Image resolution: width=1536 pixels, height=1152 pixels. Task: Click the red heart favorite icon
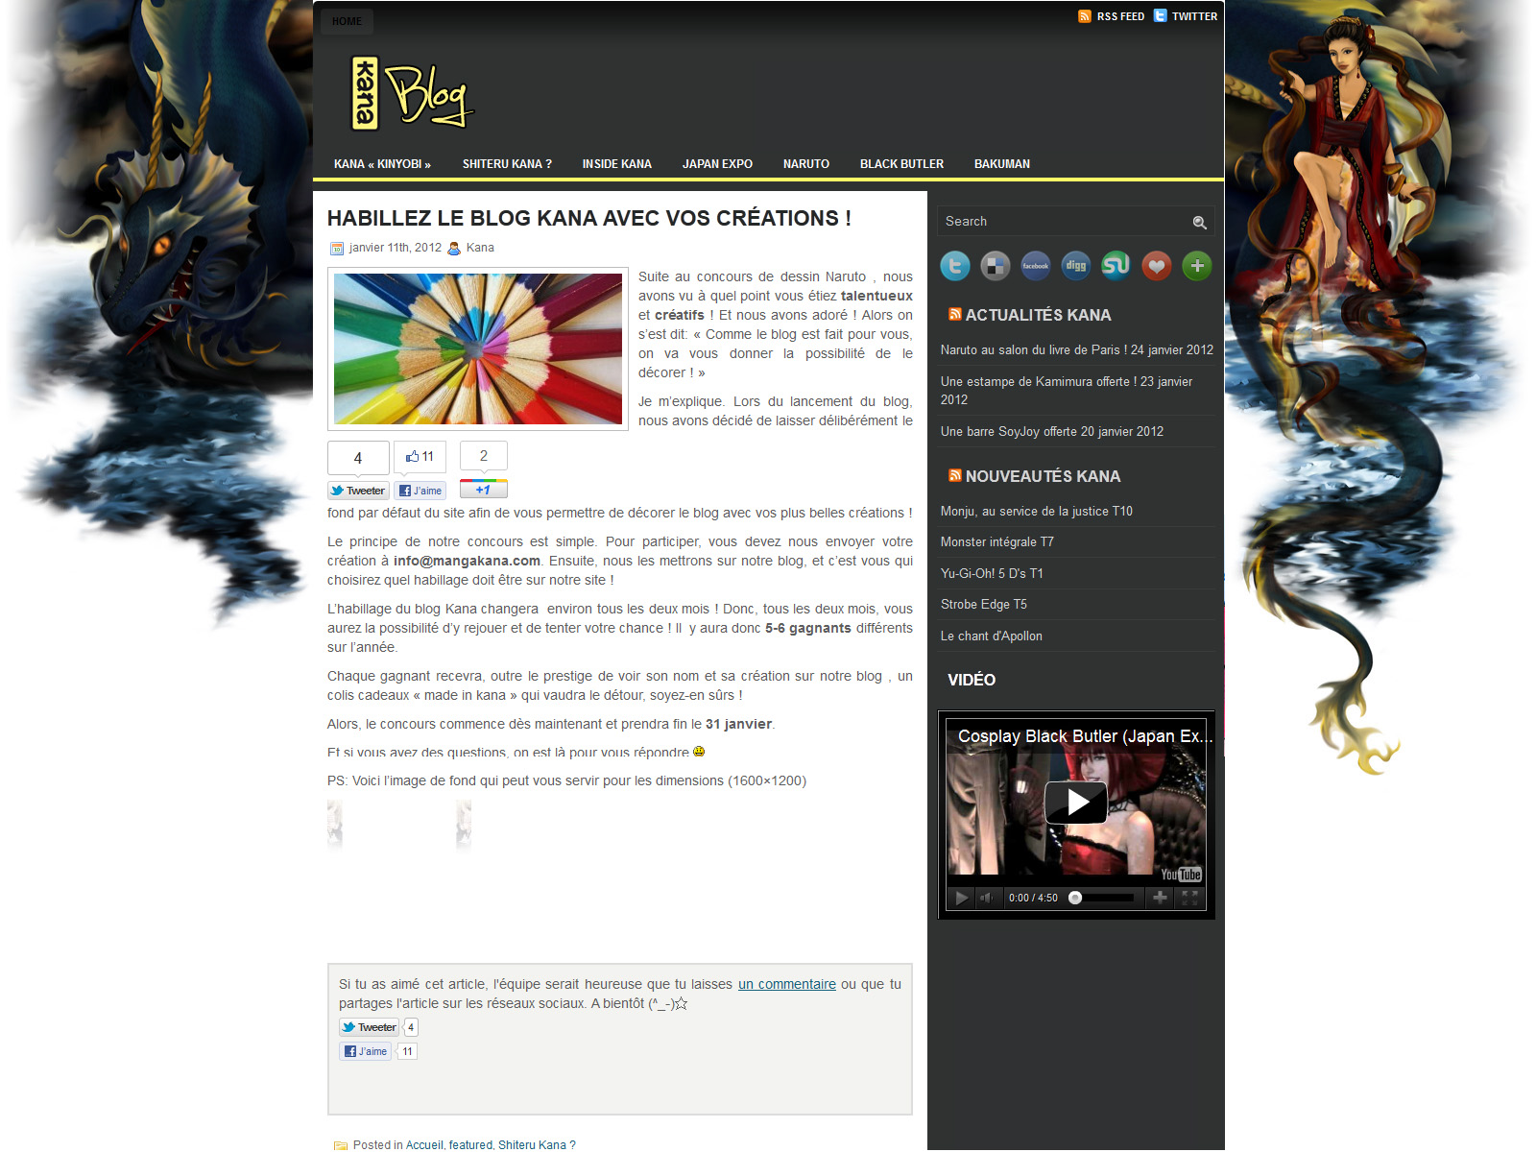(x=1157, y=266)
